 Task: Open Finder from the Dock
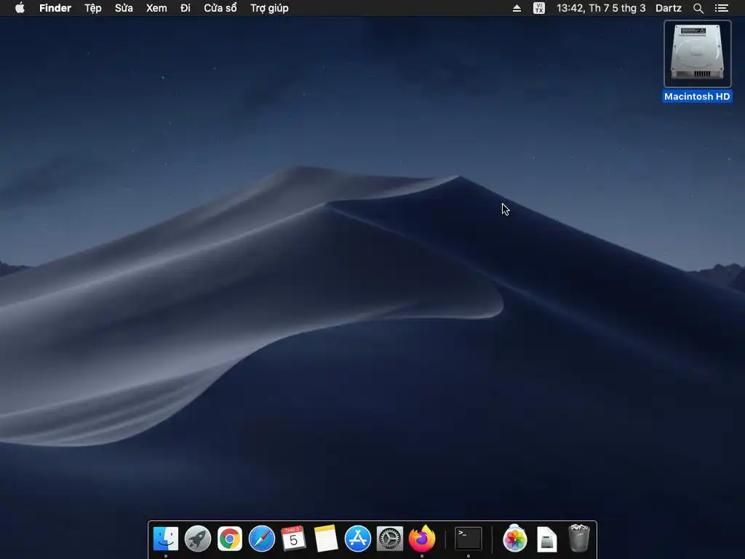click(165, 539)
